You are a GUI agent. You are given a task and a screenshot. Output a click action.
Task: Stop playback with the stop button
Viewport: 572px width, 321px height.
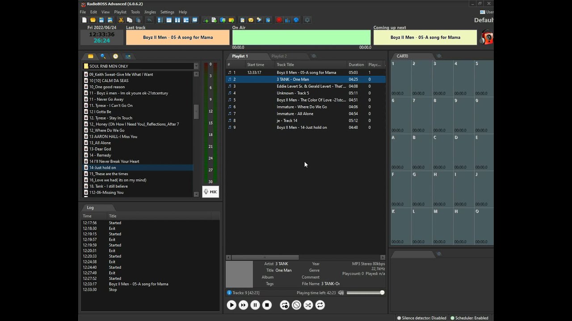tap(267, 305)
